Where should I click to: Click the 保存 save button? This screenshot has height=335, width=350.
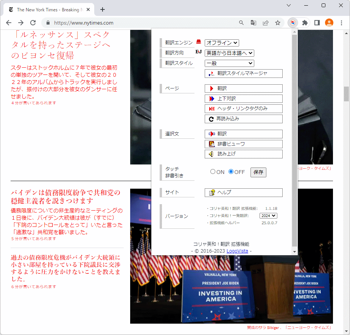(x=258, y=172)
